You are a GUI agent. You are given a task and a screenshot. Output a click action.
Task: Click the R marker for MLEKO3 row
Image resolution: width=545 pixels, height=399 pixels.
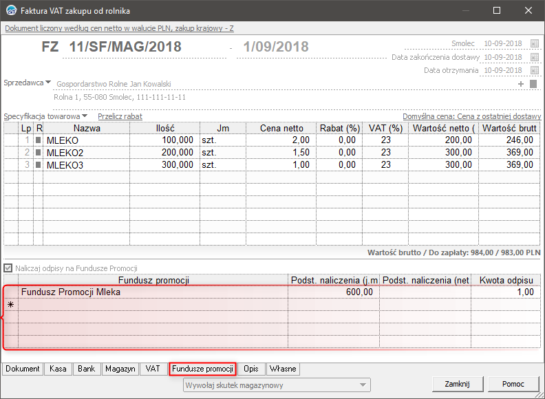(39, 165)
